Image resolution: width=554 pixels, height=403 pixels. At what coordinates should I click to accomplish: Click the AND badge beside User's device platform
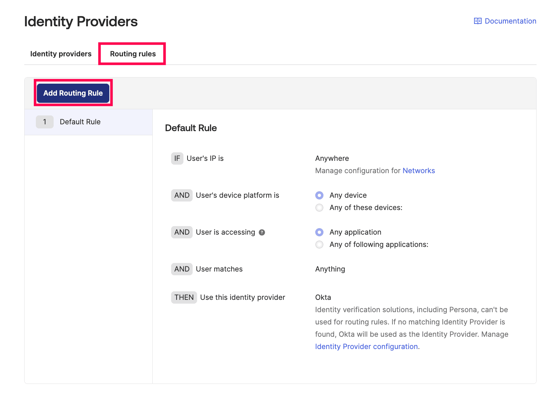[x=182, y=195]
